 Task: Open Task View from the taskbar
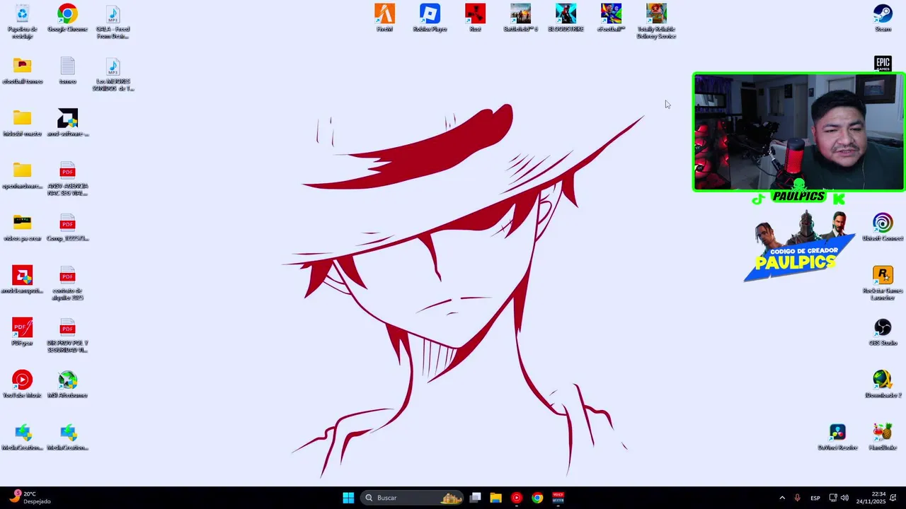[476, 498]
